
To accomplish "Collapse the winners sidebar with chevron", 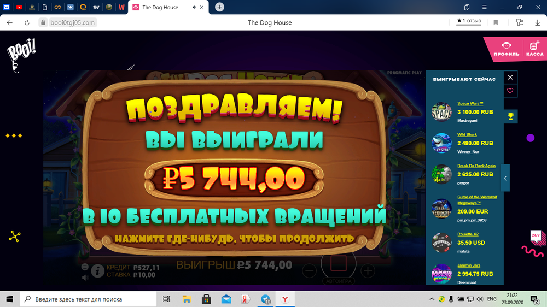I will point(505,178).
